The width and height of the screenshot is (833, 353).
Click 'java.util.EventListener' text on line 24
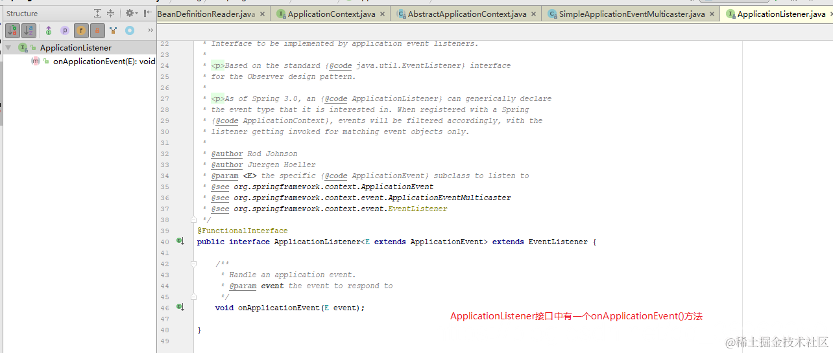coord(411,65)
